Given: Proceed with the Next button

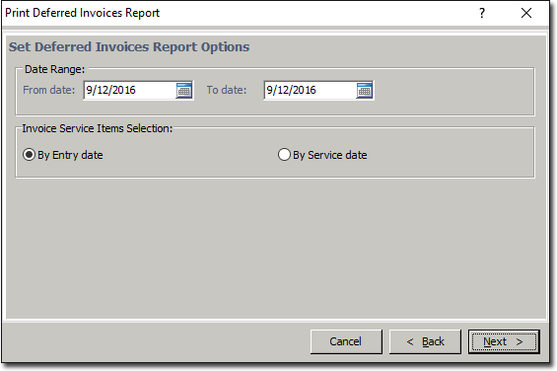Looking at the screenshot, I should pos(504,341).
